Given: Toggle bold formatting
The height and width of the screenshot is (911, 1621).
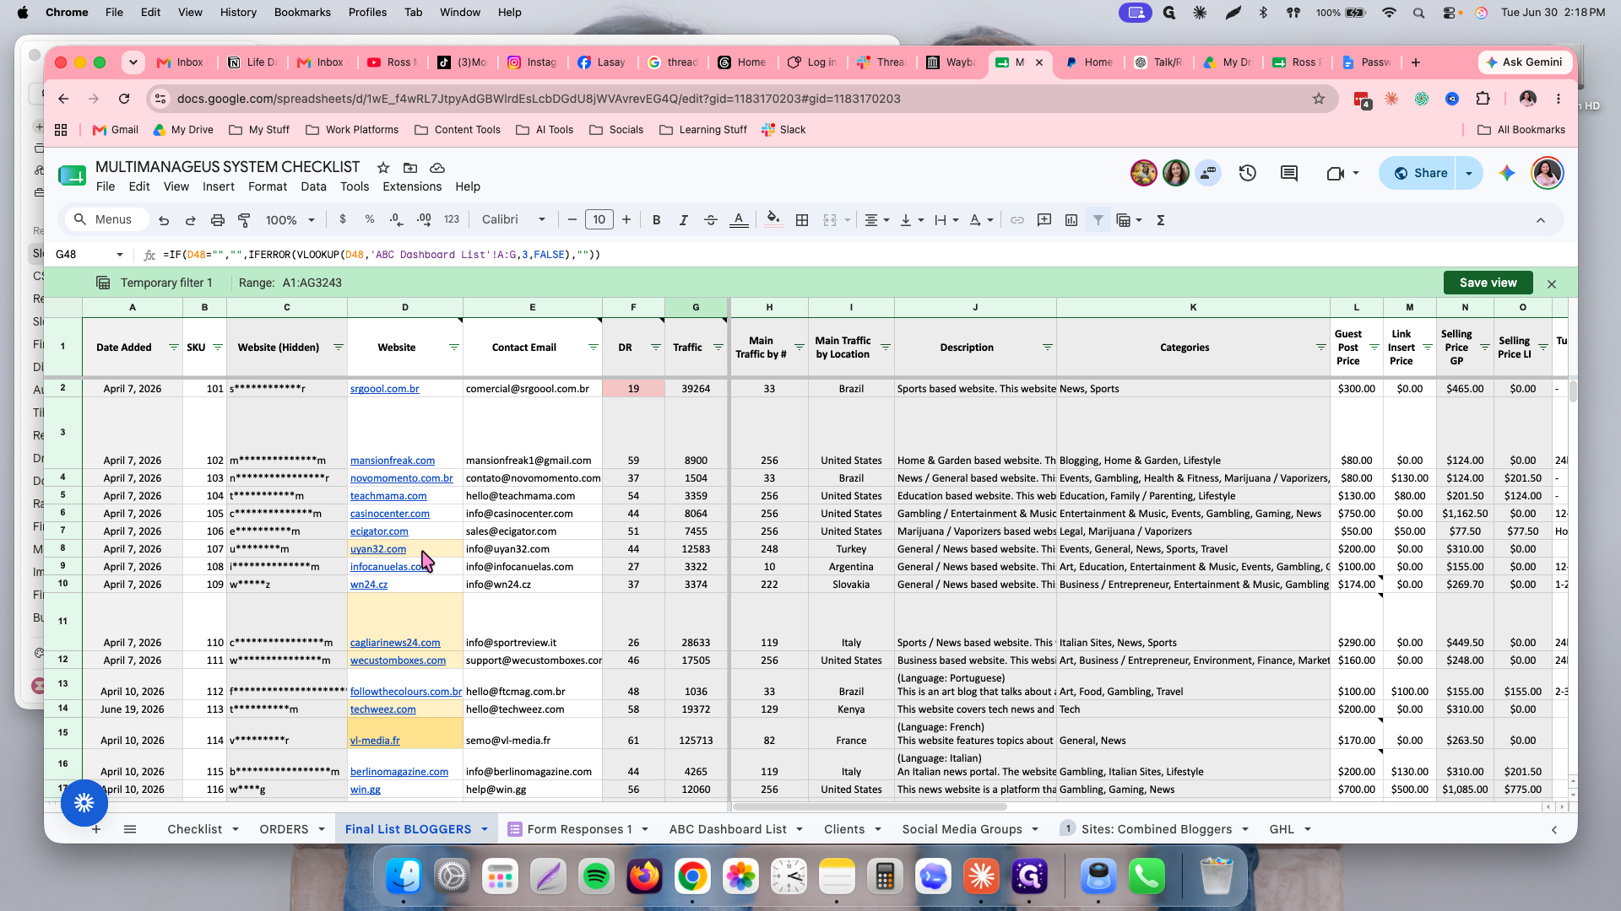Looking at the screenshot, I should 656,220.
